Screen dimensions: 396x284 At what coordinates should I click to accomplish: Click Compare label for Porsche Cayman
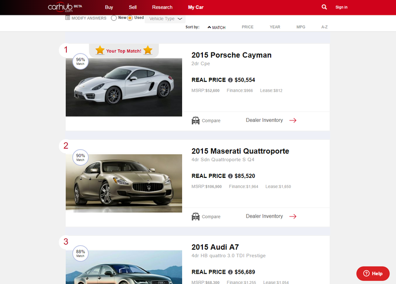point(211,120)
